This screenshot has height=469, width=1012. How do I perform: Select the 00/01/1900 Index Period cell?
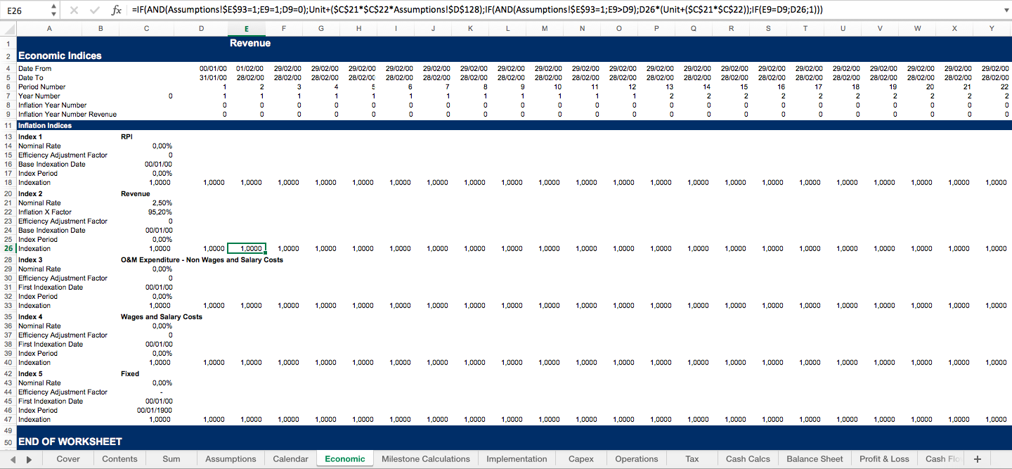point(155,410)
